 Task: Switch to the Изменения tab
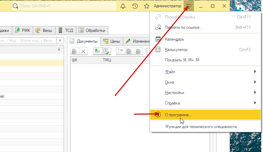tap(137, 41)
